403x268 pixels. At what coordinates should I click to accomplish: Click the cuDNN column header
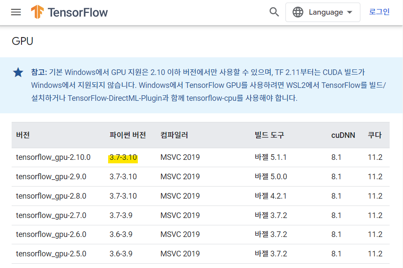pos(343,135)
